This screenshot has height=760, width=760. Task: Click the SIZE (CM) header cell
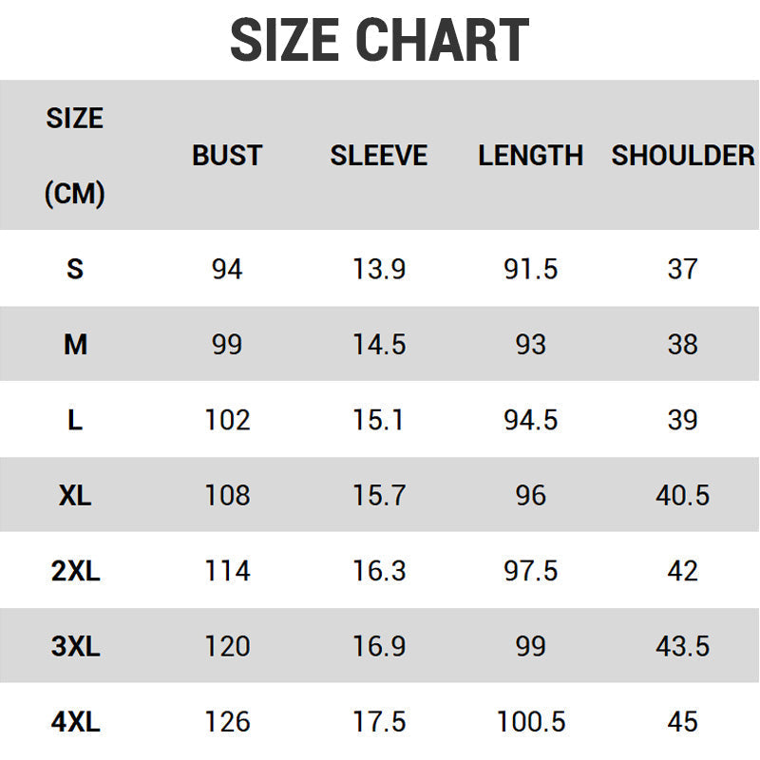(75, 156)
